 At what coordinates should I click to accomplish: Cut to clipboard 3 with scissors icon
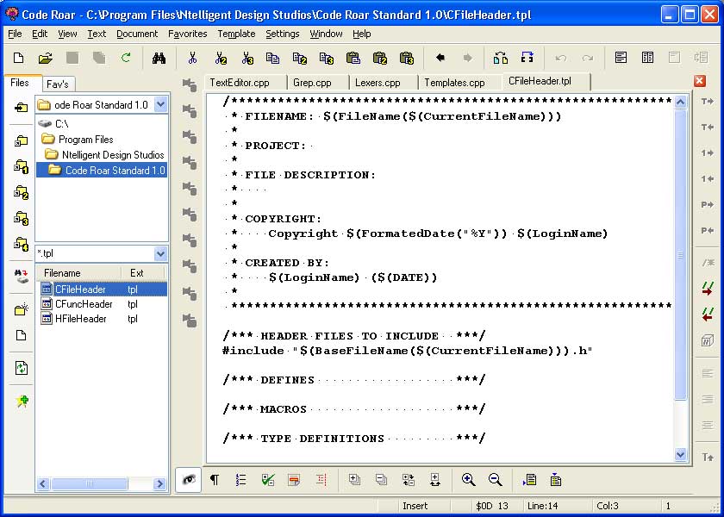[247, 59]
